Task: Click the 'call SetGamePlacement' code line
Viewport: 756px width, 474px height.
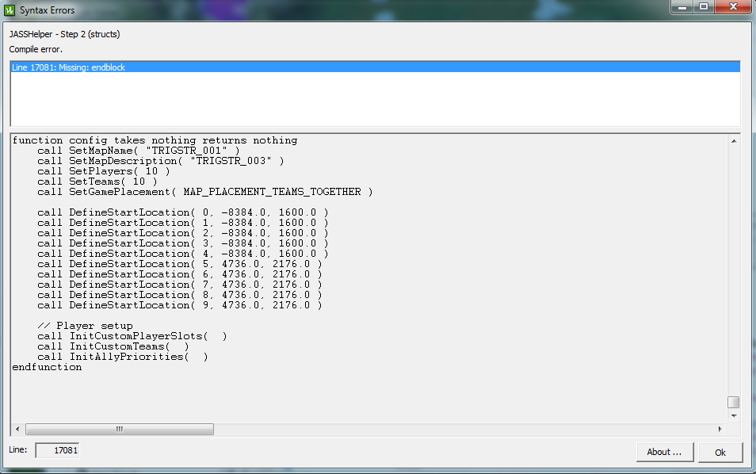Action: (x=205, y=192)
